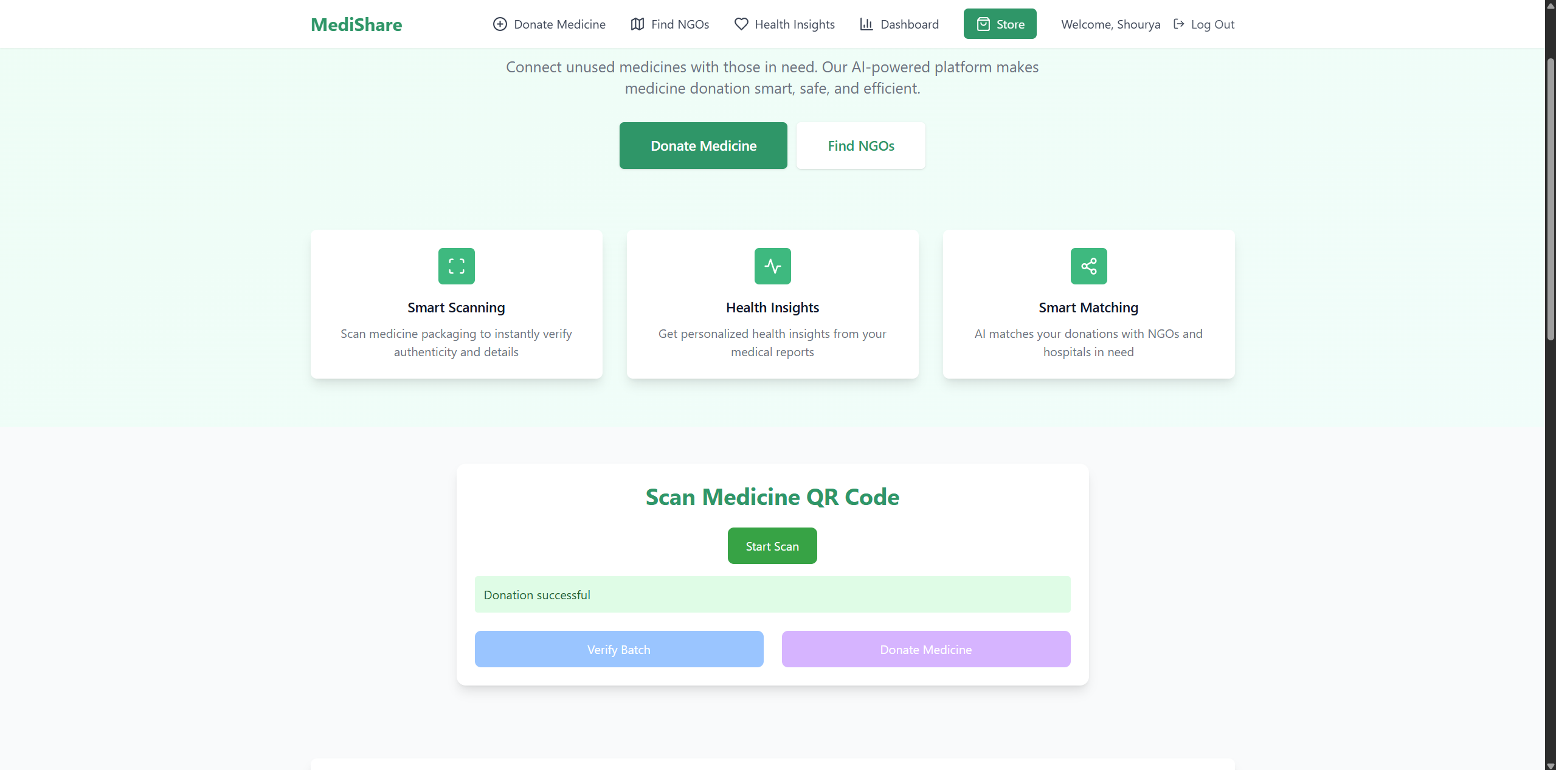The image size is (1556, 770).
Task: Click the map icon beside Find NGOs
Action: pyautogui.click(x=637, y=24)
